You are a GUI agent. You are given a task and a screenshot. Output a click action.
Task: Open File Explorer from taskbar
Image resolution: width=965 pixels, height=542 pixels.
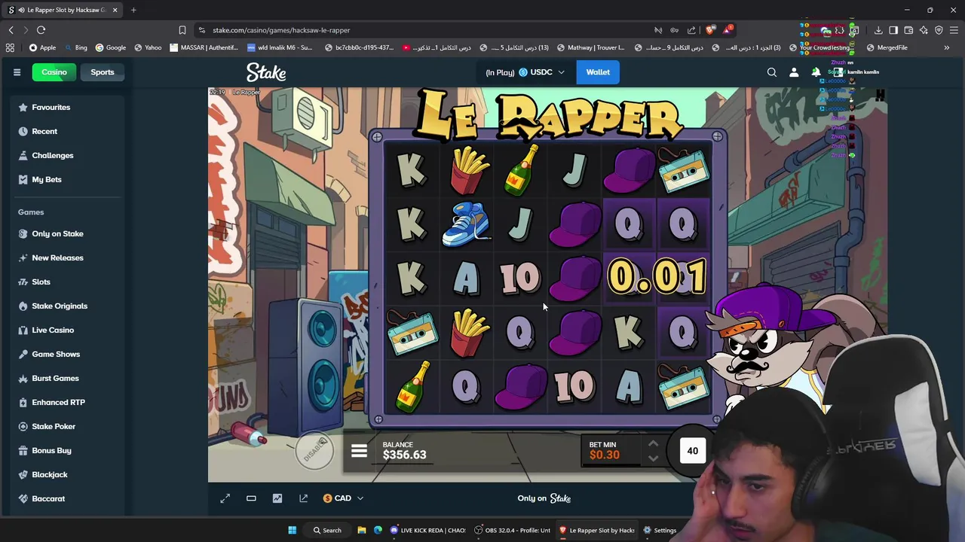(x=362, y=530)
